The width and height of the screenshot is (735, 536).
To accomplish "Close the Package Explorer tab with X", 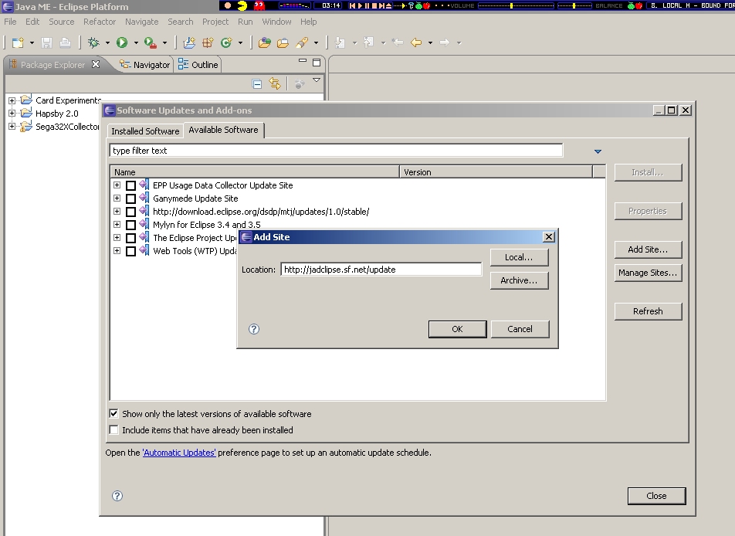I will [96, 64].
